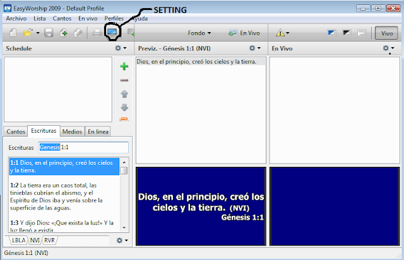404x260 pixels.
Task: Click the preview slide thumbnail Génesis 1:1
Action: (x=201, y=206)
